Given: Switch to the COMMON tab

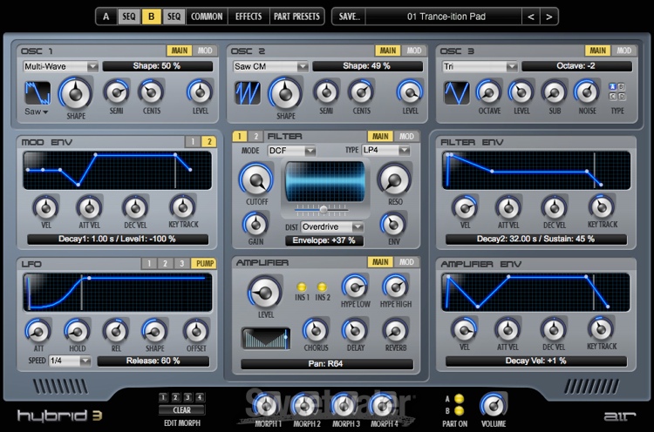Looking at the screenshot, I should 207,17.
